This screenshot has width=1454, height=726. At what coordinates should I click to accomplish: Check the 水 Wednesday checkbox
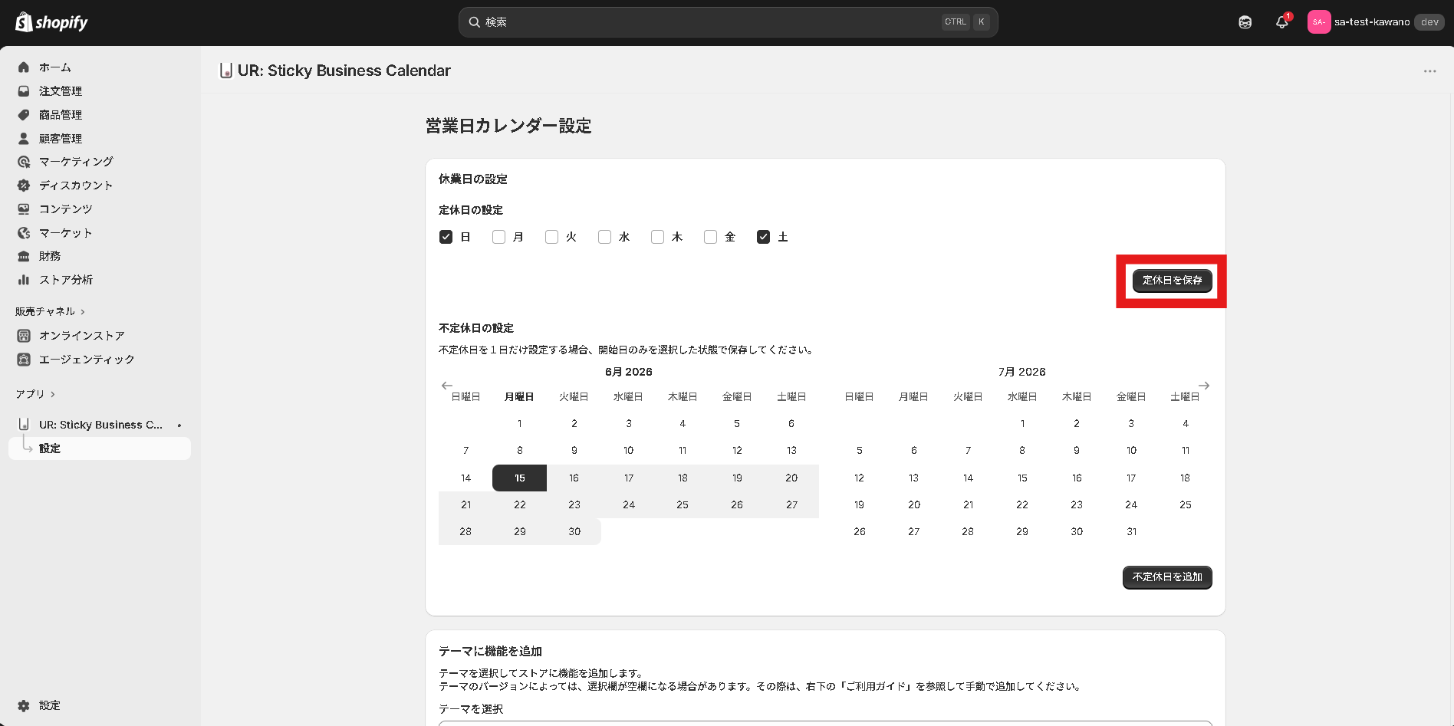pos(604,237)
